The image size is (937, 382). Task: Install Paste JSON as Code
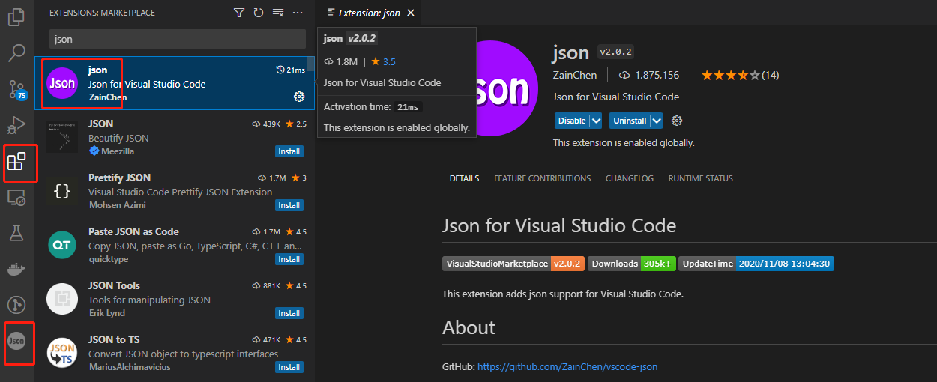289,259
